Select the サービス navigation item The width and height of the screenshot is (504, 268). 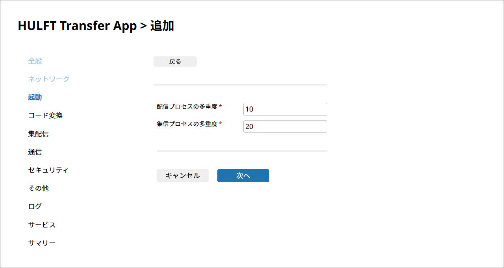(42, 225)
